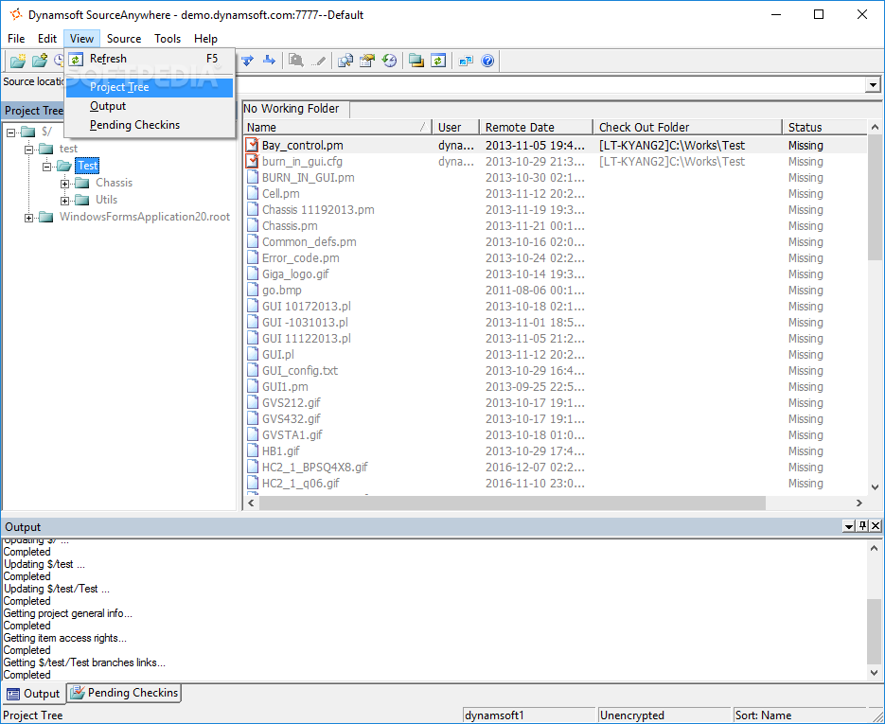
Task: Click the Utils folder icon in tree
Action: pyautogui.click(x=82, y=200)
